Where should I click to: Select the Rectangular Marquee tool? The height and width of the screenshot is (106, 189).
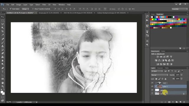click(3, 21)
